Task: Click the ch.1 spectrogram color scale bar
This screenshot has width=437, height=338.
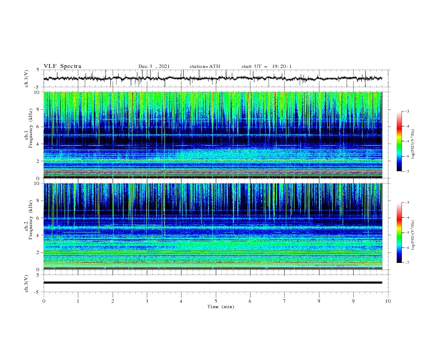Action: coord(399,141)
